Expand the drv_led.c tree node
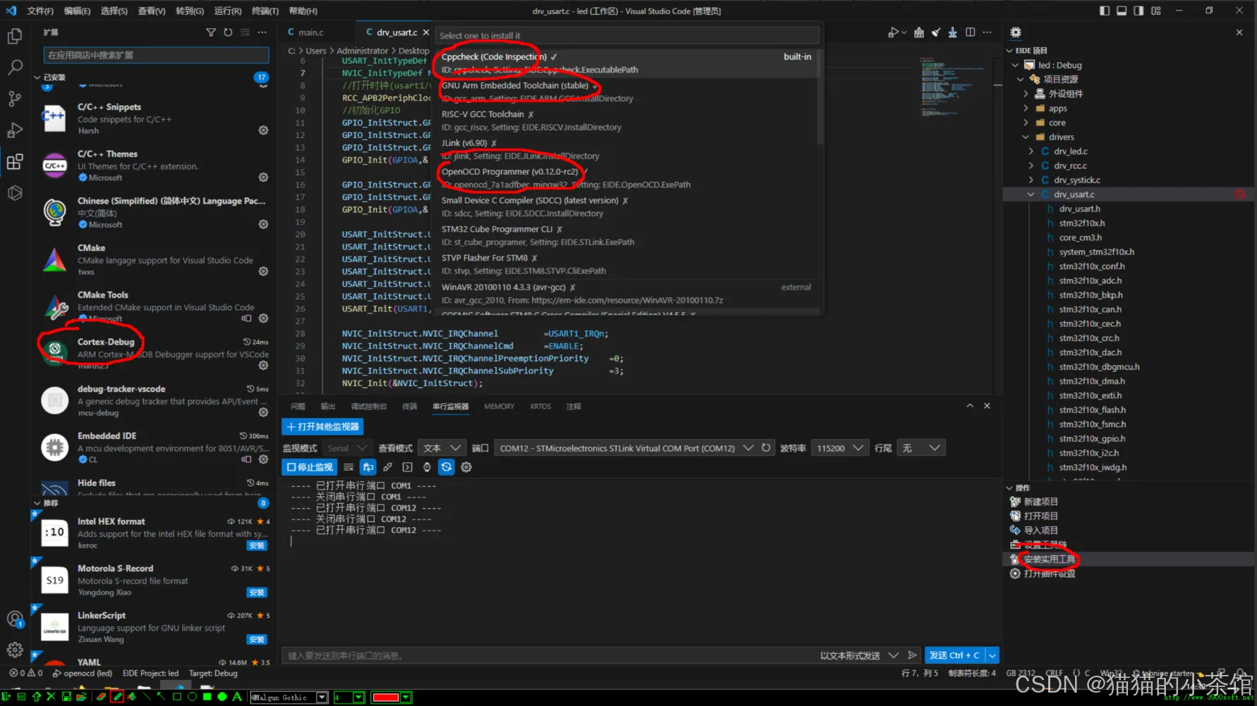This screenshot has height=706, width=1257. [x=1031, y=151]
